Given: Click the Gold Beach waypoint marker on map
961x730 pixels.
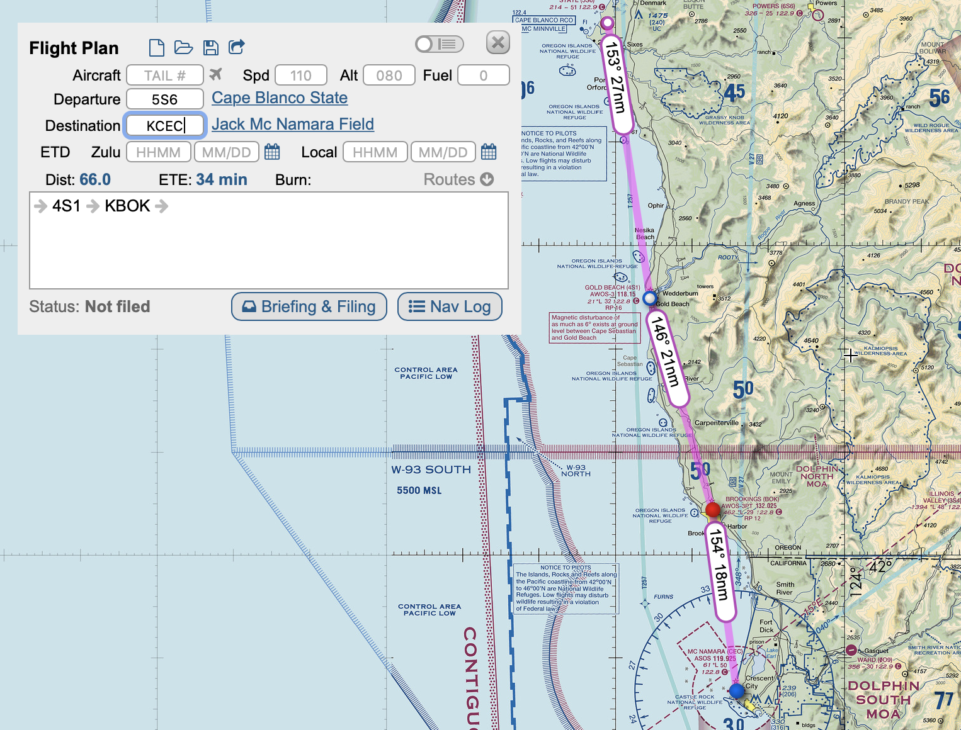Looking at the screenshot, I should coord(649,298).
